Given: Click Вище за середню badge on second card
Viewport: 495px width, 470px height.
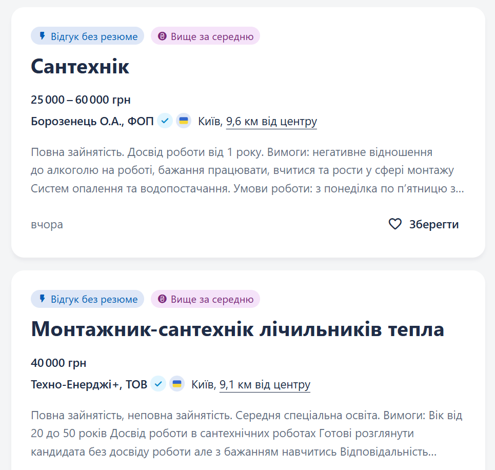Looking at the screenshot, I should [205, 299].
